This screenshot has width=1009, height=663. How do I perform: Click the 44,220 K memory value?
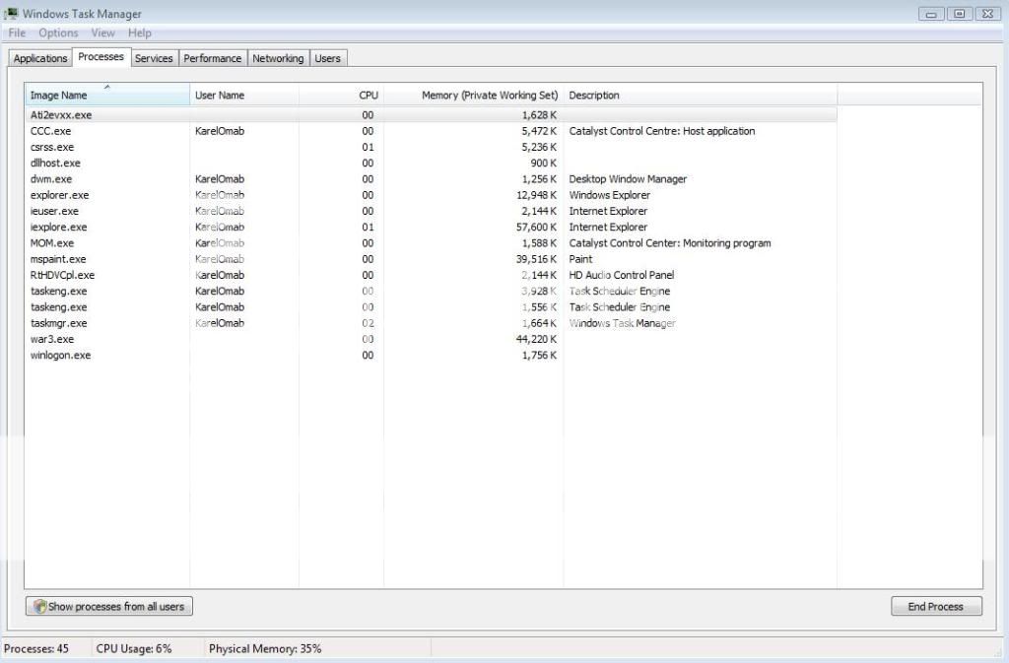pos(536,340)
